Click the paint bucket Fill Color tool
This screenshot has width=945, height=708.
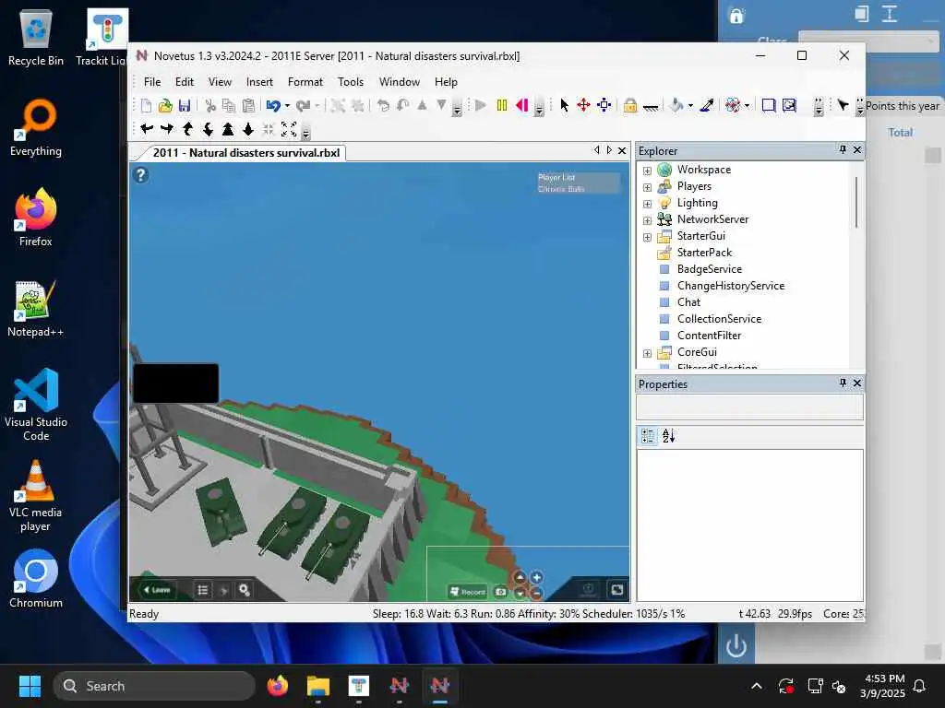tap(676, 105)
